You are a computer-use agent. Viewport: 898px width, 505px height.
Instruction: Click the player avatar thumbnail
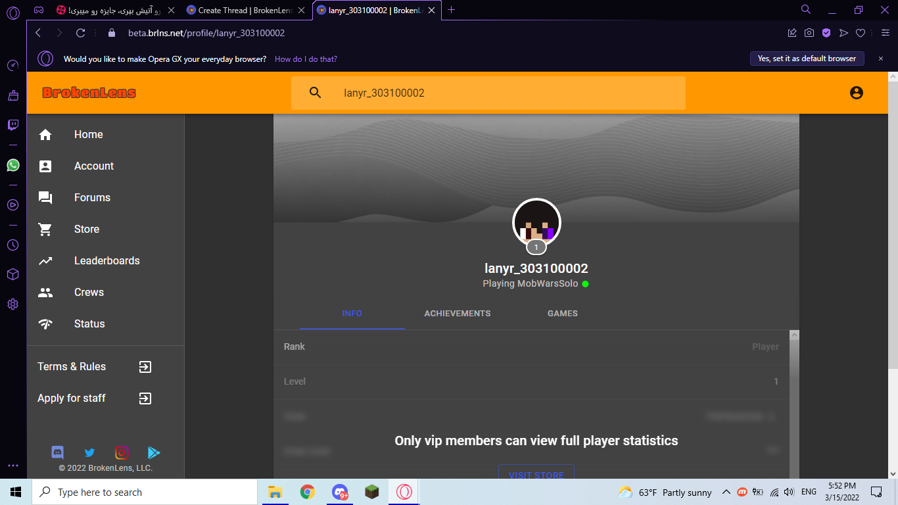[536, 222]
